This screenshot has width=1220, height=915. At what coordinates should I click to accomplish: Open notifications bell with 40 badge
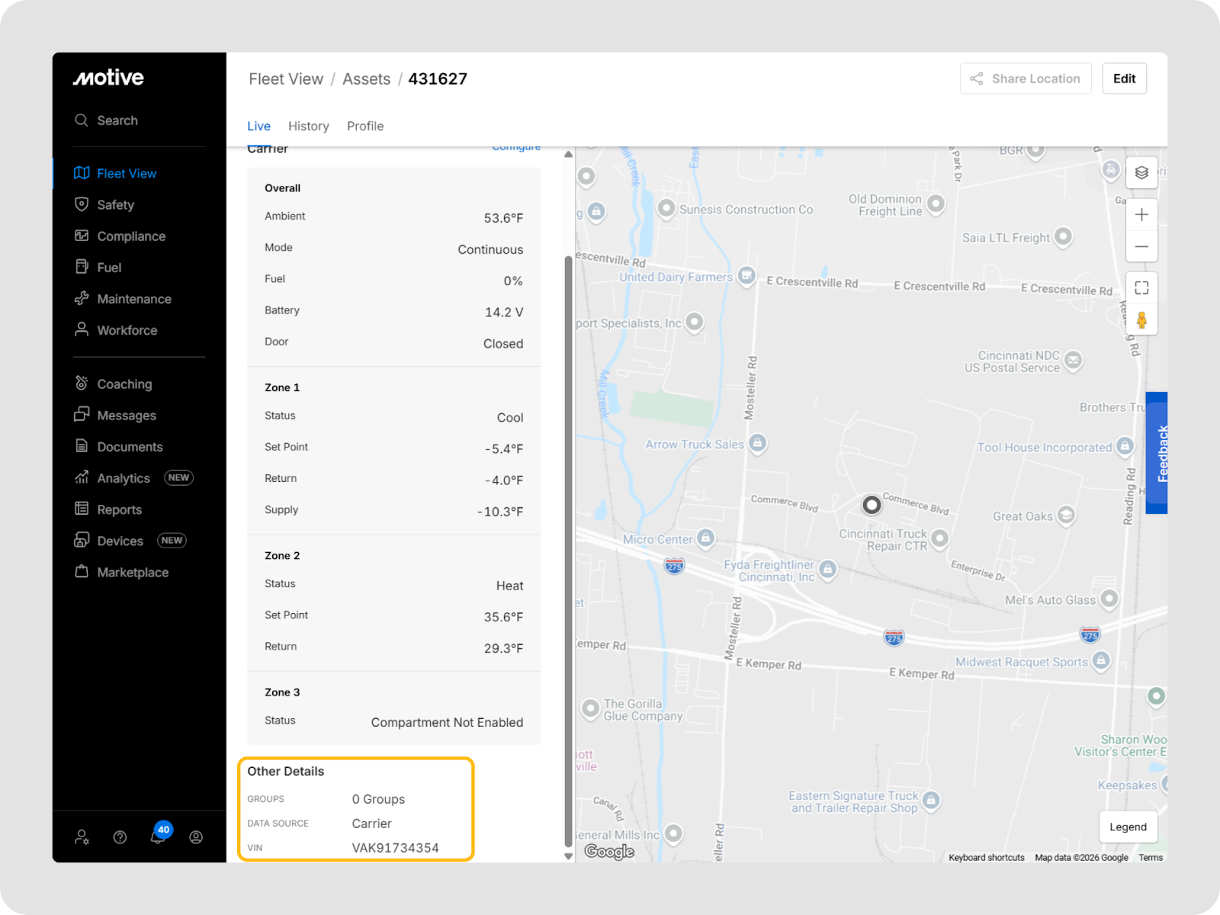(158, 836)
